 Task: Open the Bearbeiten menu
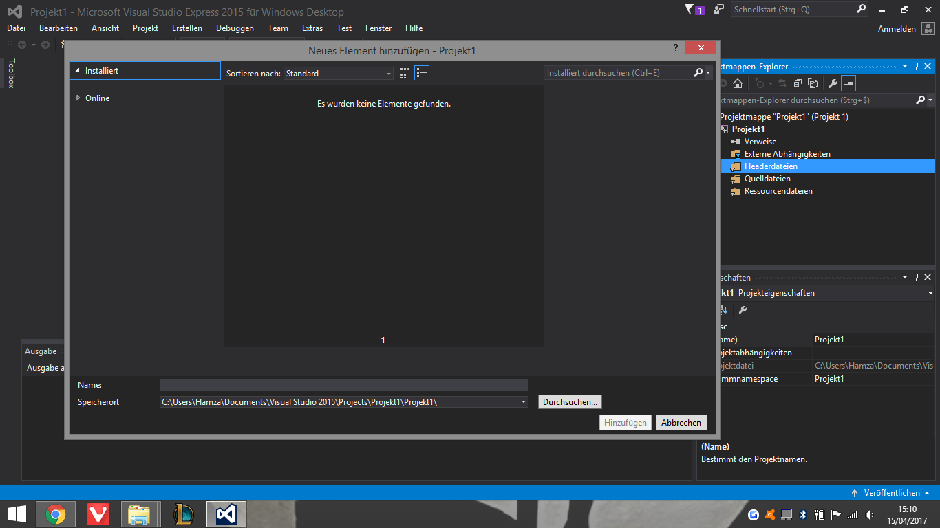pos(58,28)
